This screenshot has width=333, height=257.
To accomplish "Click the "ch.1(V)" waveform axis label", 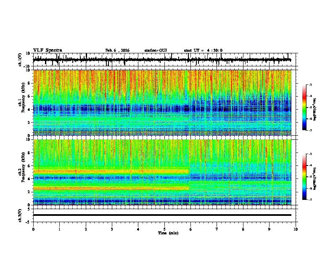I will coord(20,60).
